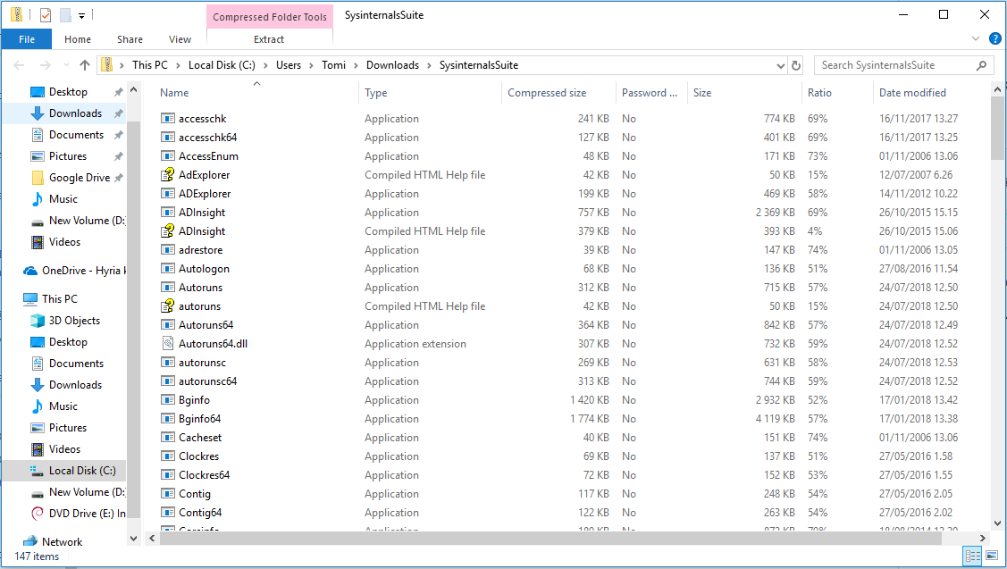Image resolution: width=1007 pixels, height=569 pixels.
Task: Click the search magnifier icon
Action: tap(981, 65)
